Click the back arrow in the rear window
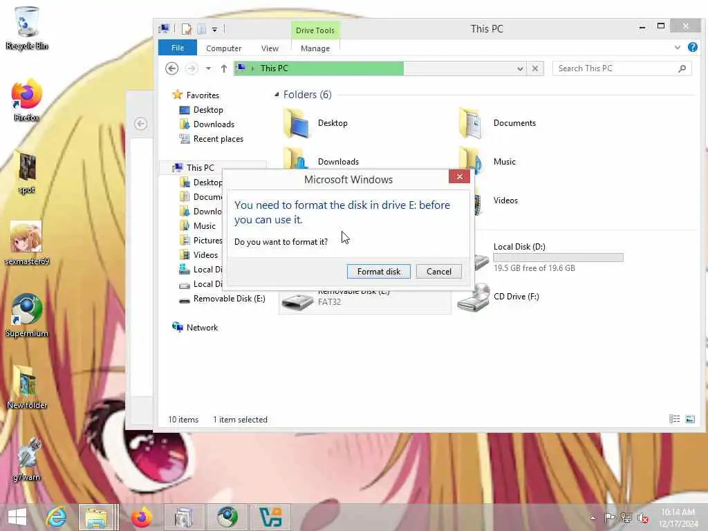The image size is (708, 531). [140, 124]
